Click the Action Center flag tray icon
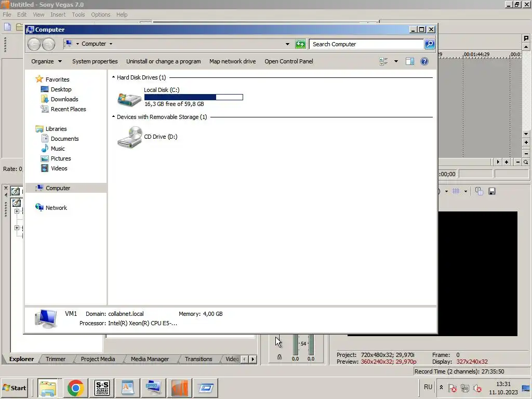Screen dimensions: 532x399 point(452,388)
